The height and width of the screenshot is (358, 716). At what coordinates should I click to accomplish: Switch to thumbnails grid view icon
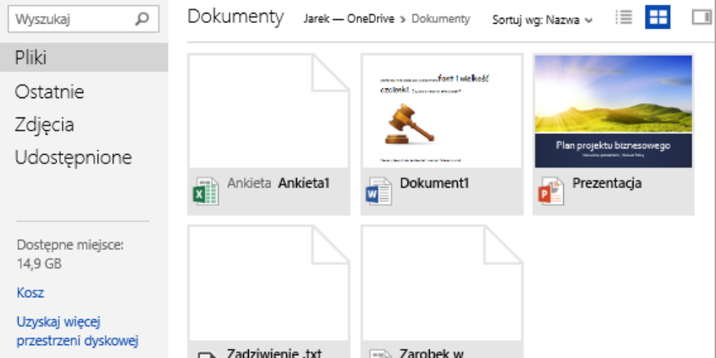(658, 17)
